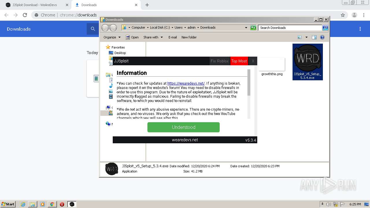Click the volume speaker tray icon
The width and height of the screenshot is (370, 208).
coord(329,204)
